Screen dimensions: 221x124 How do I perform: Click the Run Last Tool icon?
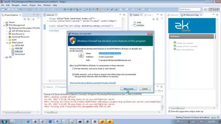click(77, 9)
